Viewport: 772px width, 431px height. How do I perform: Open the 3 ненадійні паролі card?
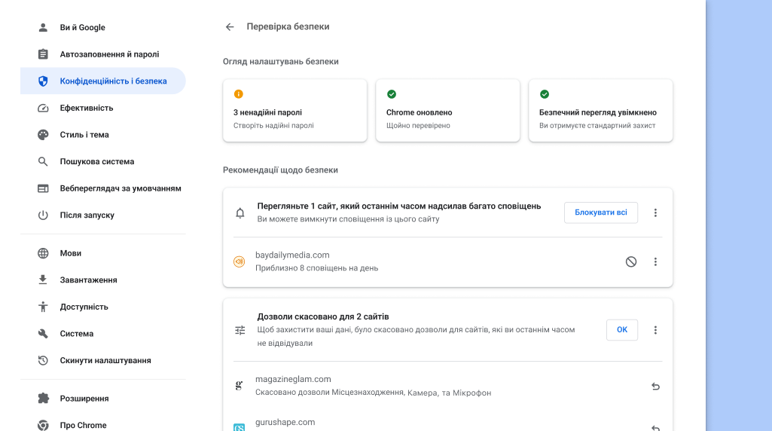point(295,110)
